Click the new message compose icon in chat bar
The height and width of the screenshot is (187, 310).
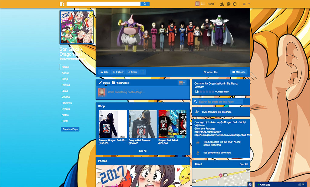tap(299, 185)
